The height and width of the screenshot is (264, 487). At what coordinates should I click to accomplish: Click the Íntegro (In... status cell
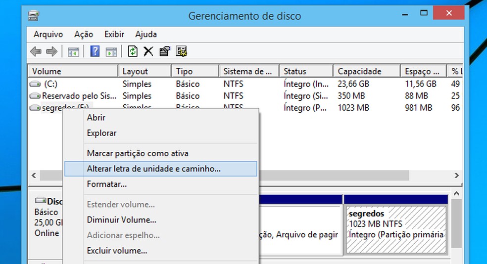[306, 84]
